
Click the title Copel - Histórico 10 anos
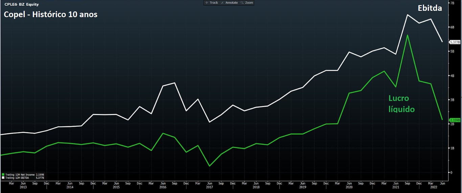coord(50,15)
